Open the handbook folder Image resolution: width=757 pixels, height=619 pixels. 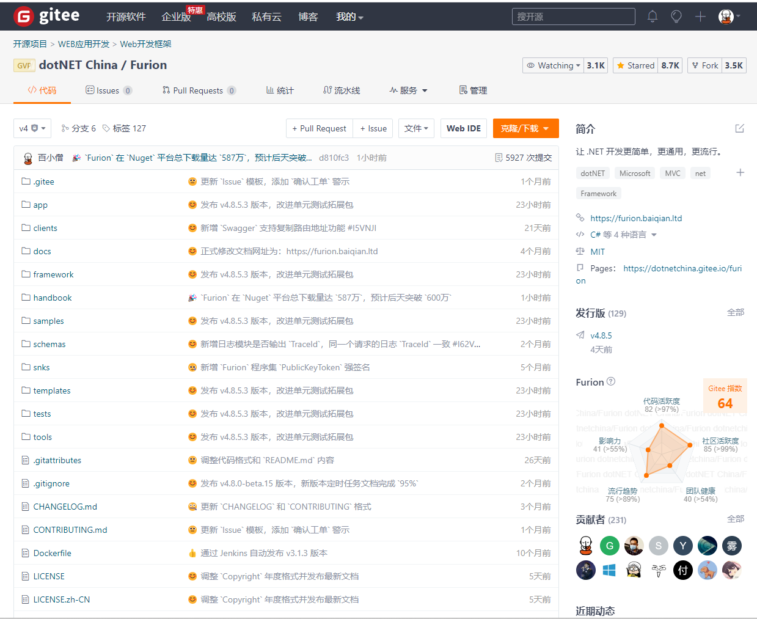click(52, 298)
